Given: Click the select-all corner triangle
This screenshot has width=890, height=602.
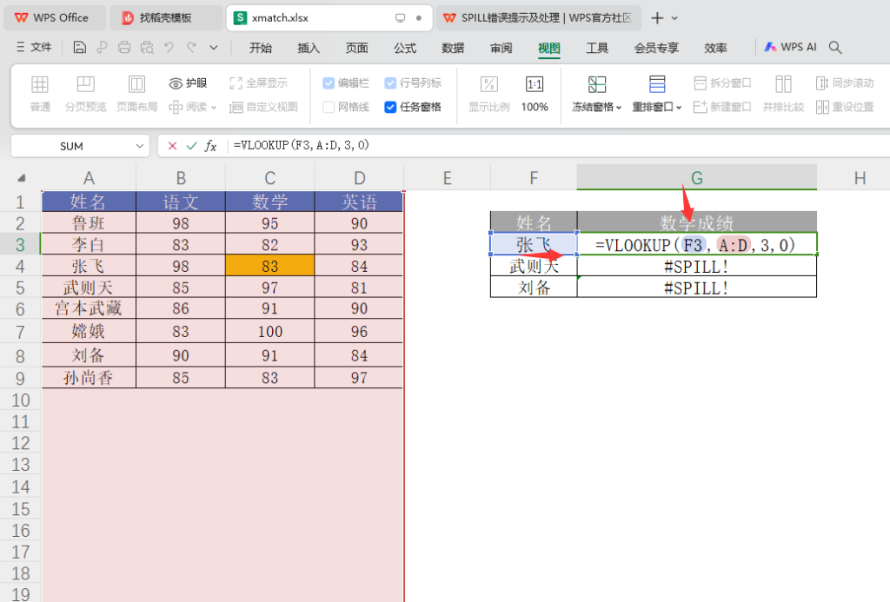Looking at the screenshot, I should [x=22, y=178].
